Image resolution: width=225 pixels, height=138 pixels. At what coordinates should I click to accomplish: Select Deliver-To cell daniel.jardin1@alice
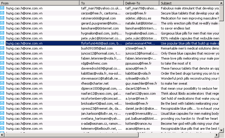141,109
